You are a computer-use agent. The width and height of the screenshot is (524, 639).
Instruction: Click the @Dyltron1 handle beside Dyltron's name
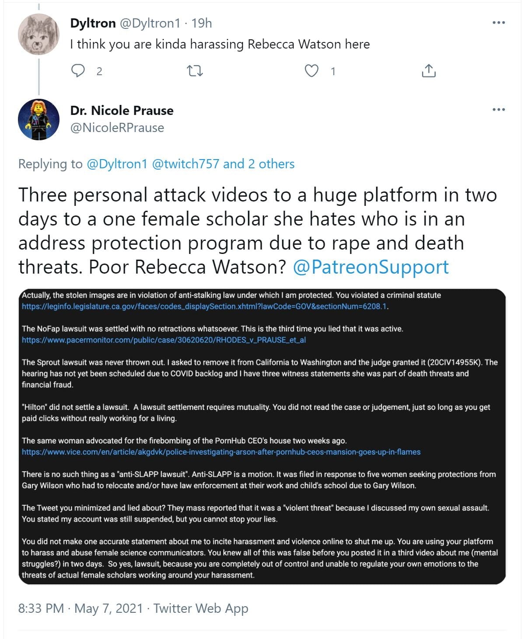pyautogui.click(x=150, y=23)
